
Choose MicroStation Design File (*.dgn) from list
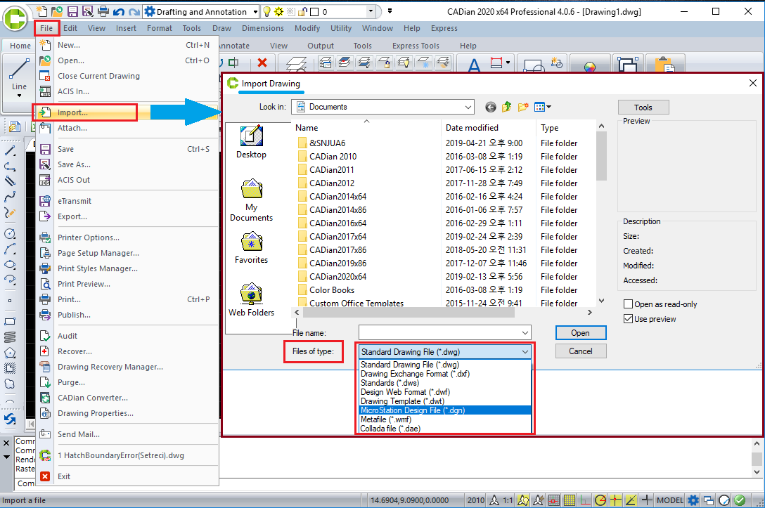445,410
